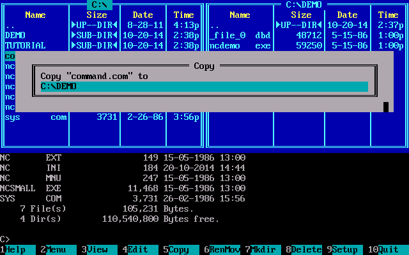Click the SUB-DIR cell for TUTORIAL row
The image size is (409, 255).
tap(95, 45)
